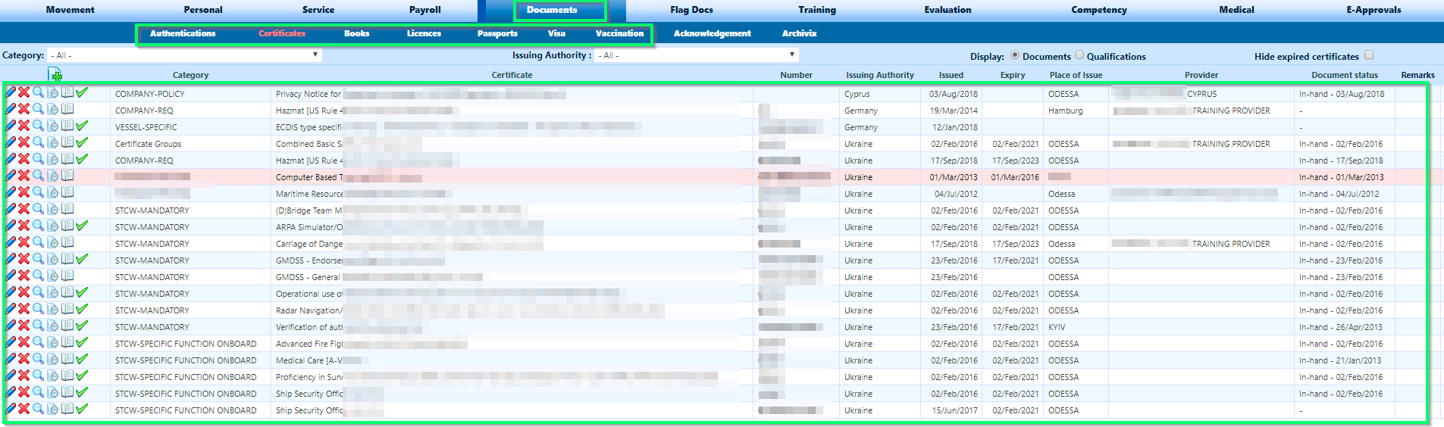Open the Authentications sub-tab
1444x427 pixels.
(183, 33)
